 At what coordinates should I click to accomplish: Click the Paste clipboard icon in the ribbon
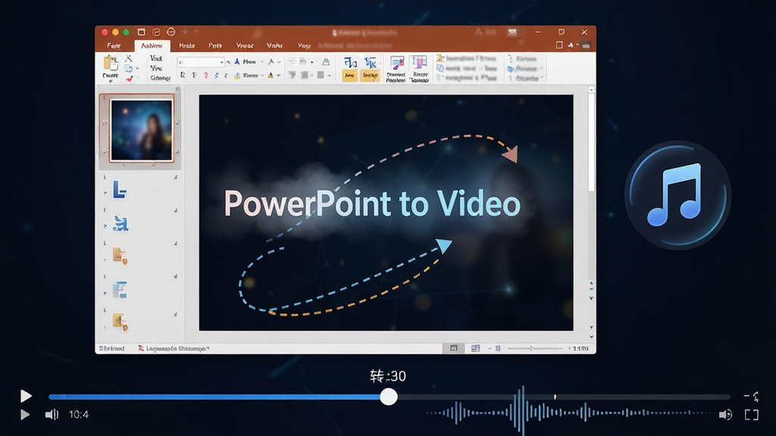pos(111,64)
